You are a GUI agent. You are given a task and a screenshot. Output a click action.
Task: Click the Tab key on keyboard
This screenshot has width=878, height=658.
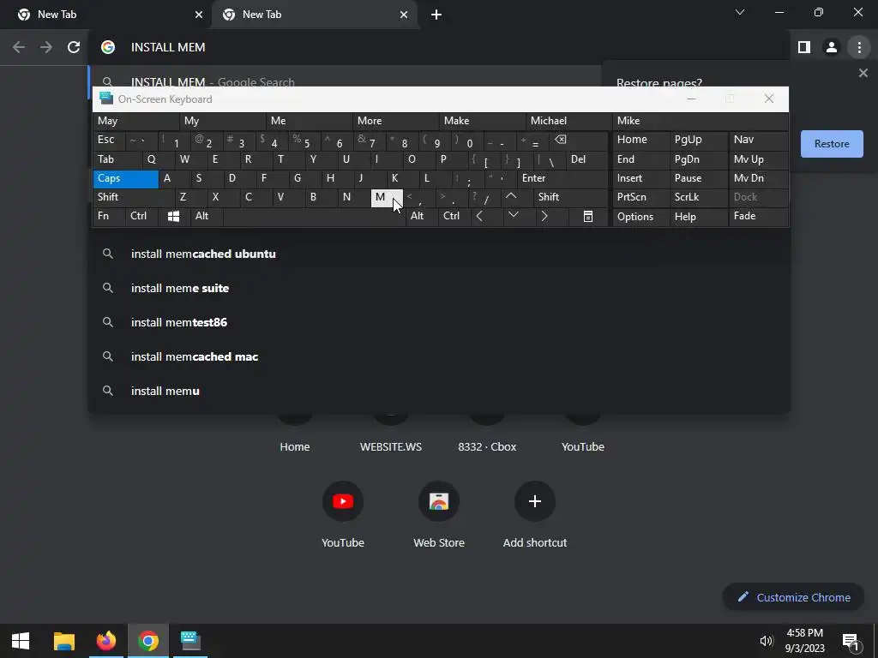coord(117,159)
